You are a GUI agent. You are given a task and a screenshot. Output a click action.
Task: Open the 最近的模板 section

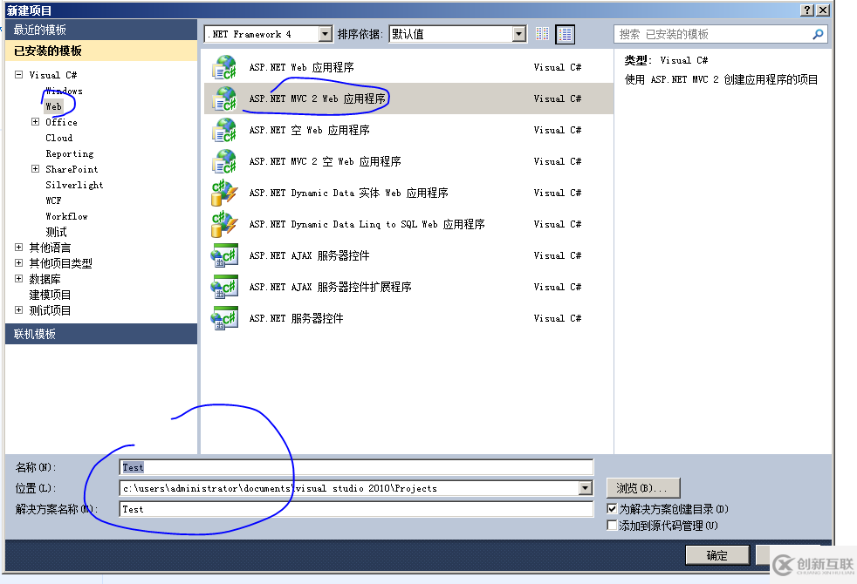(101, 30)
